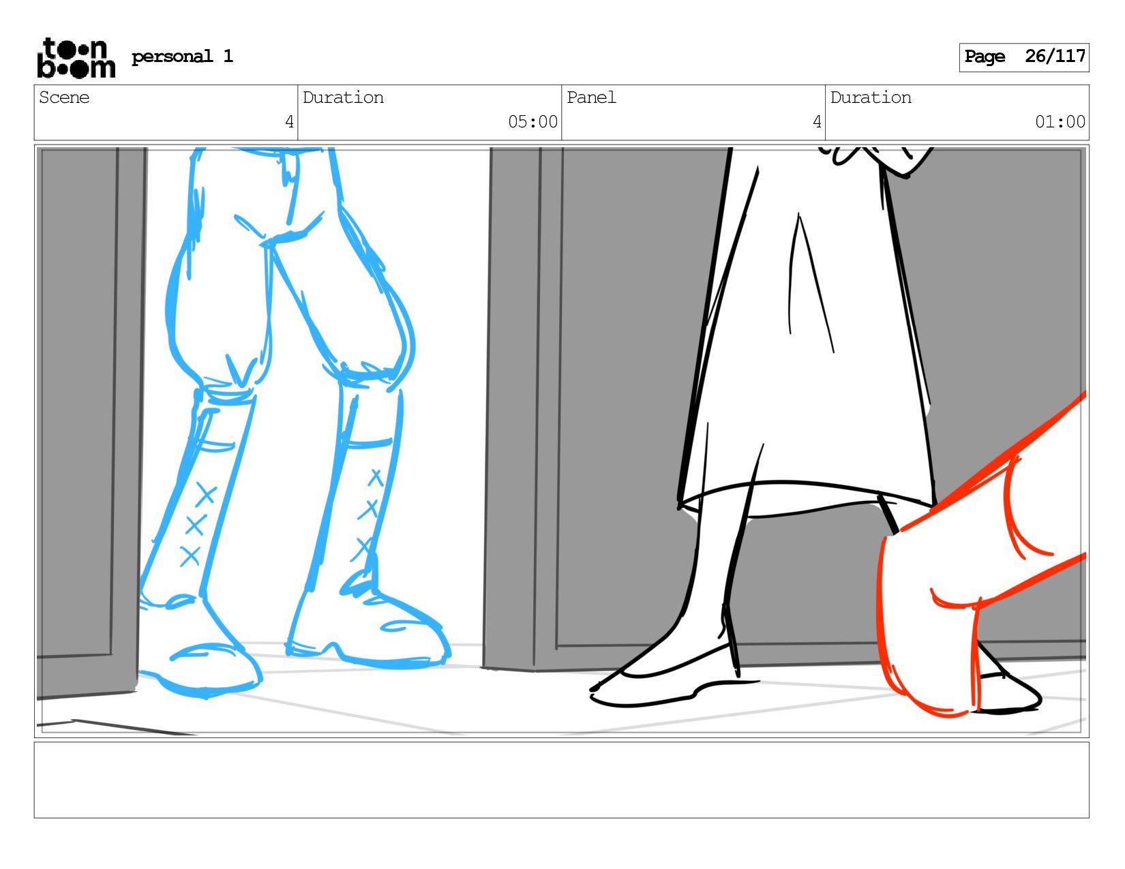The width and height of the screenshot is (1125, 869).
Task: Click the Panel label cell
Action: click(693, 112)
